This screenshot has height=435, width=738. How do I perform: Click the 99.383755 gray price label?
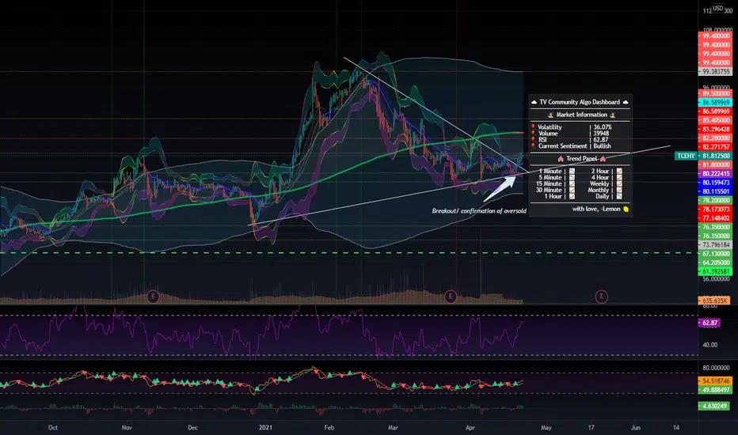(x=715, y=72)
